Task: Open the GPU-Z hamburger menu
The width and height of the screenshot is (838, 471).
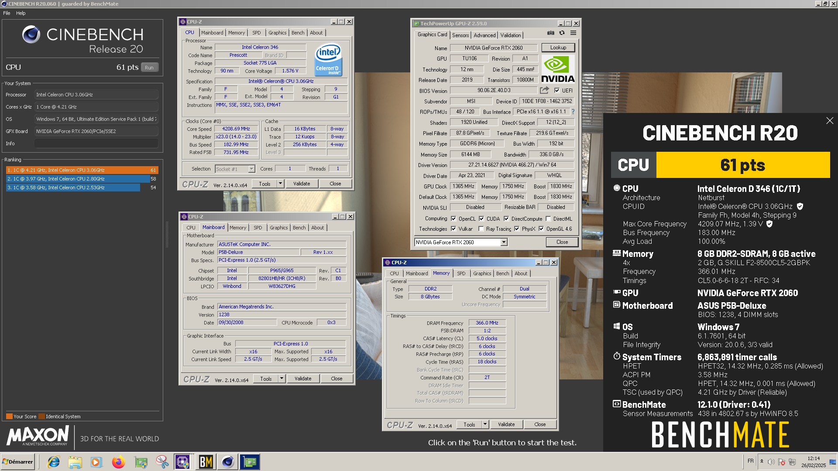Action: 574,33
